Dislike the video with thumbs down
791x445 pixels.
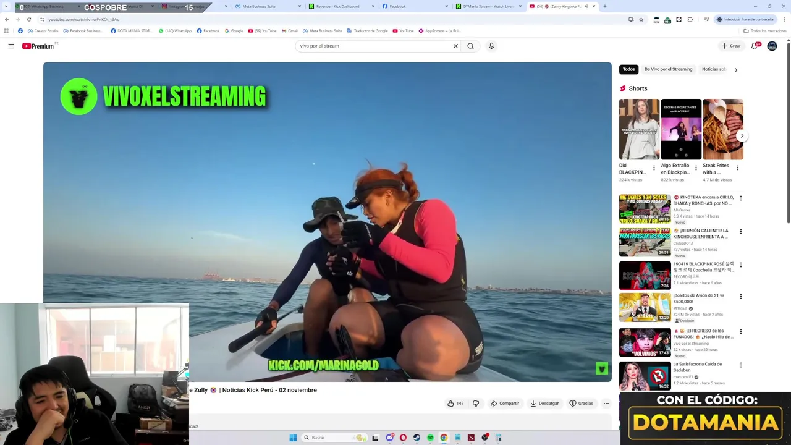click(476, 403)
